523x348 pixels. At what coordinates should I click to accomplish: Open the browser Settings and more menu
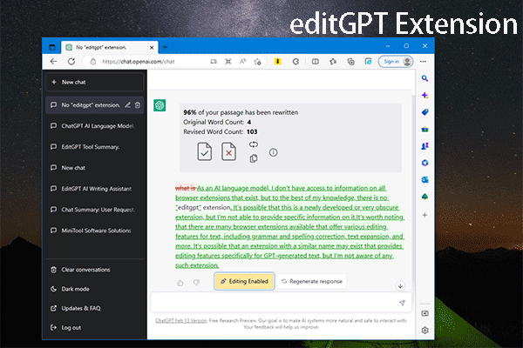pyautogui.click(x=423, y=61)
